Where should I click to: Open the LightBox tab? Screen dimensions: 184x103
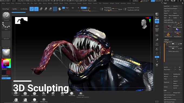pos(15,9)
